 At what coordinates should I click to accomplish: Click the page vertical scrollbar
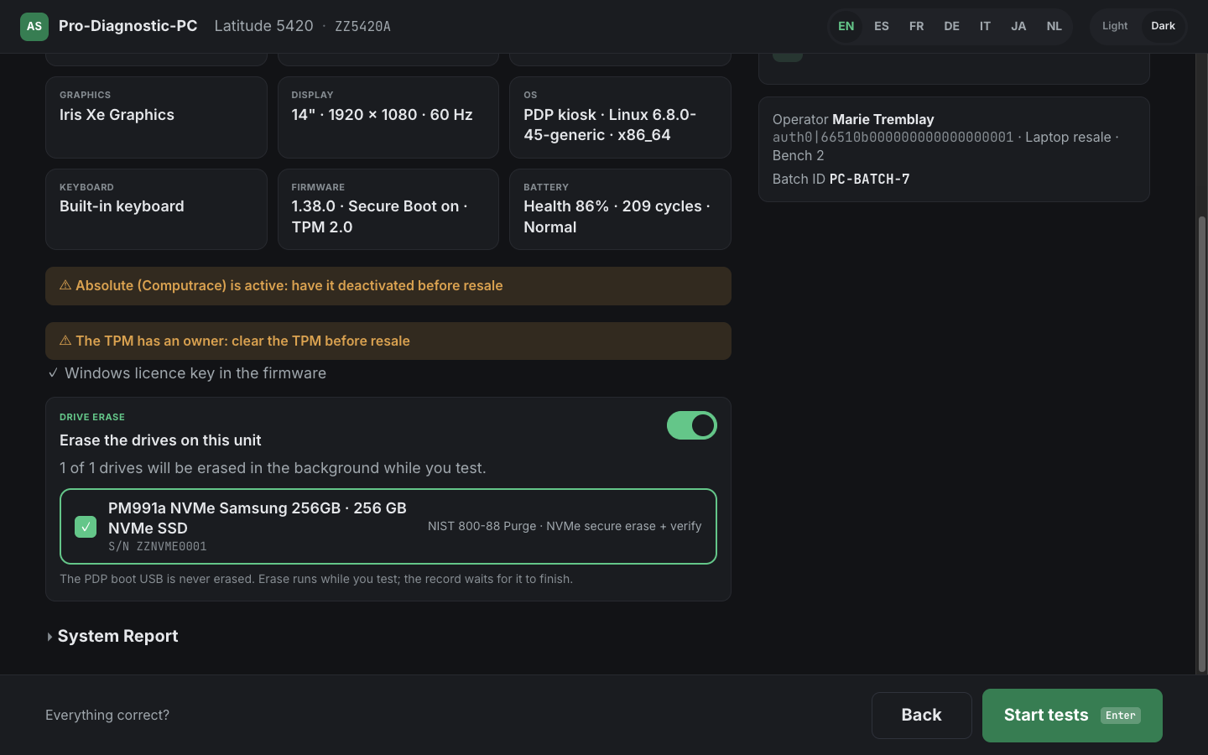[1201, 445]
